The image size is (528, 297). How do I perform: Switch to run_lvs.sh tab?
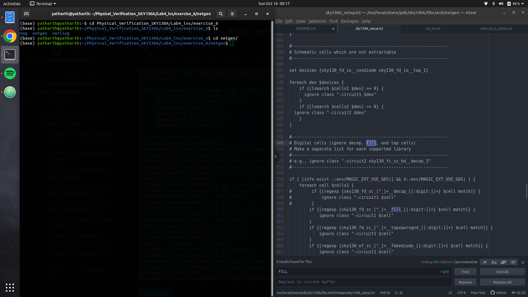433,29
